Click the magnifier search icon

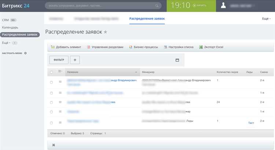tap(157, 6)
